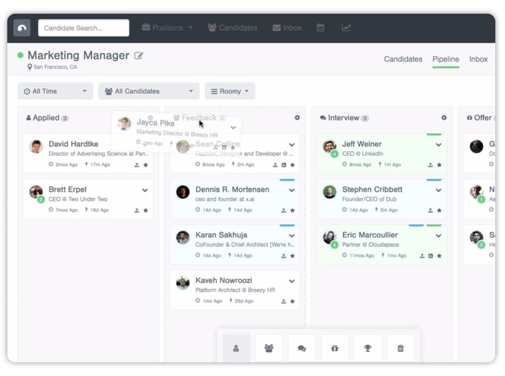Open Feedback column settings gear
The height and width of the screenshot is (376, 505).
tap(297, 118)
